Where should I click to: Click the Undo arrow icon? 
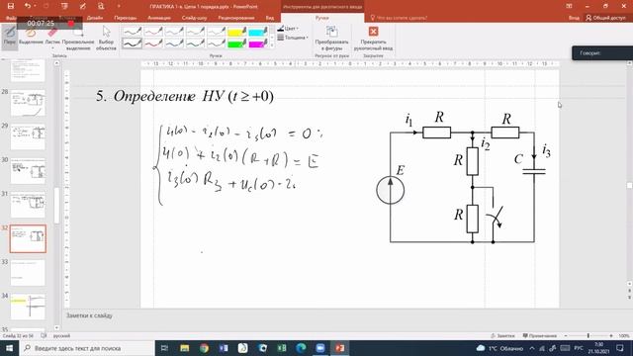coord(27,6)
